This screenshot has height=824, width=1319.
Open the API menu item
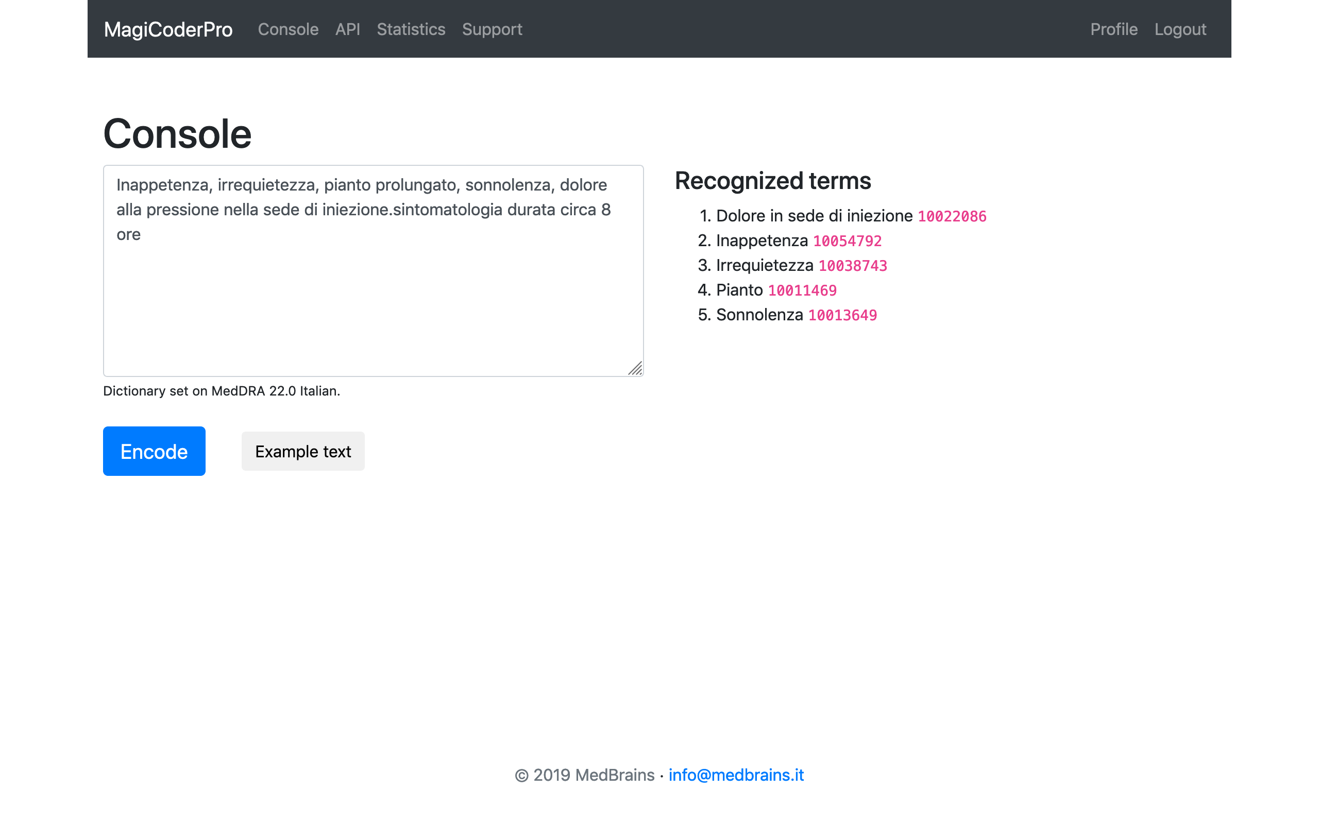(347, 29)
